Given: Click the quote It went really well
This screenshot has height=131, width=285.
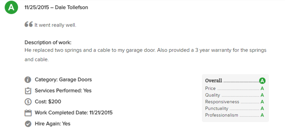Looking at the screenshot, I should pyautogui.click(x=55, y=25).
